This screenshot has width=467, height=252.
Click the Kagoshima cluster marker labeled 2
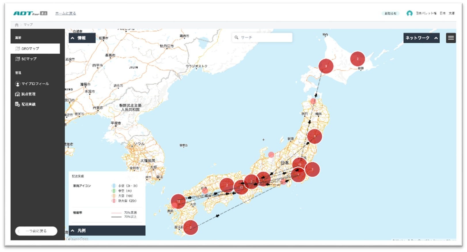point(191,227)
